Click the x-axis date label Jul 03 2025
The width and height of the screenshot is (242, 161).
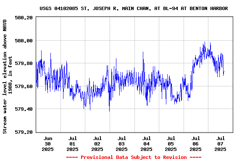point(121,144)
